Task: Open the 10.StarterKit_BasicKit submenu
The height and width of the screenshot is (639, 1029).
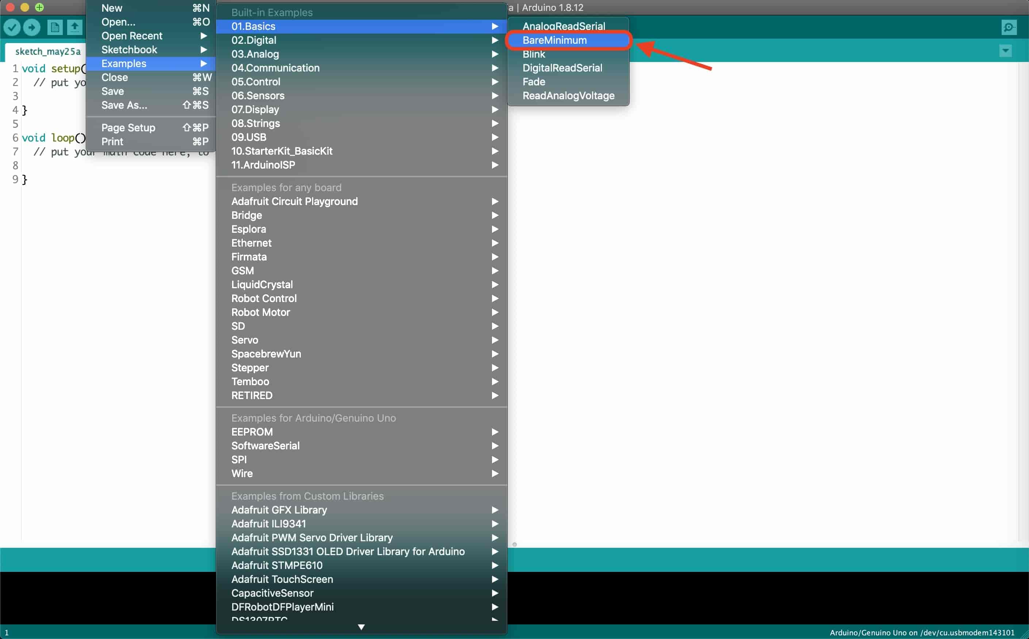Action: click(x=362, y=151)
